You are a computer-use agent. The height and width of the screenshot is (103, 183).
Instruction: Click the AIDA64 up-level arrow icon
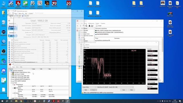click(83, 26)
